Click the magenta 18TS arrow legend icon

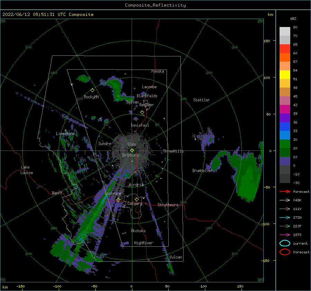click(x=285, y=235)
